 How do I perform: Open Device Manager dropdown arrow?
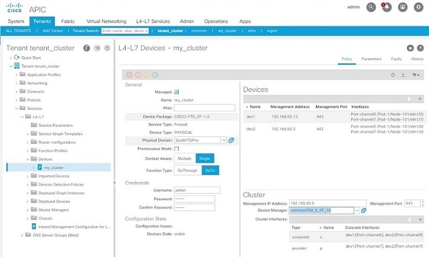[357, 211]
